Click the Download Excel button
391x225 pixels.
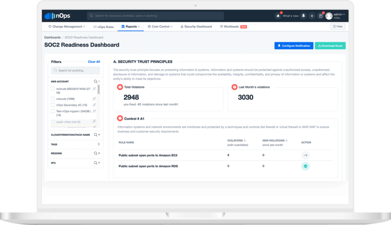coord(330,45)
